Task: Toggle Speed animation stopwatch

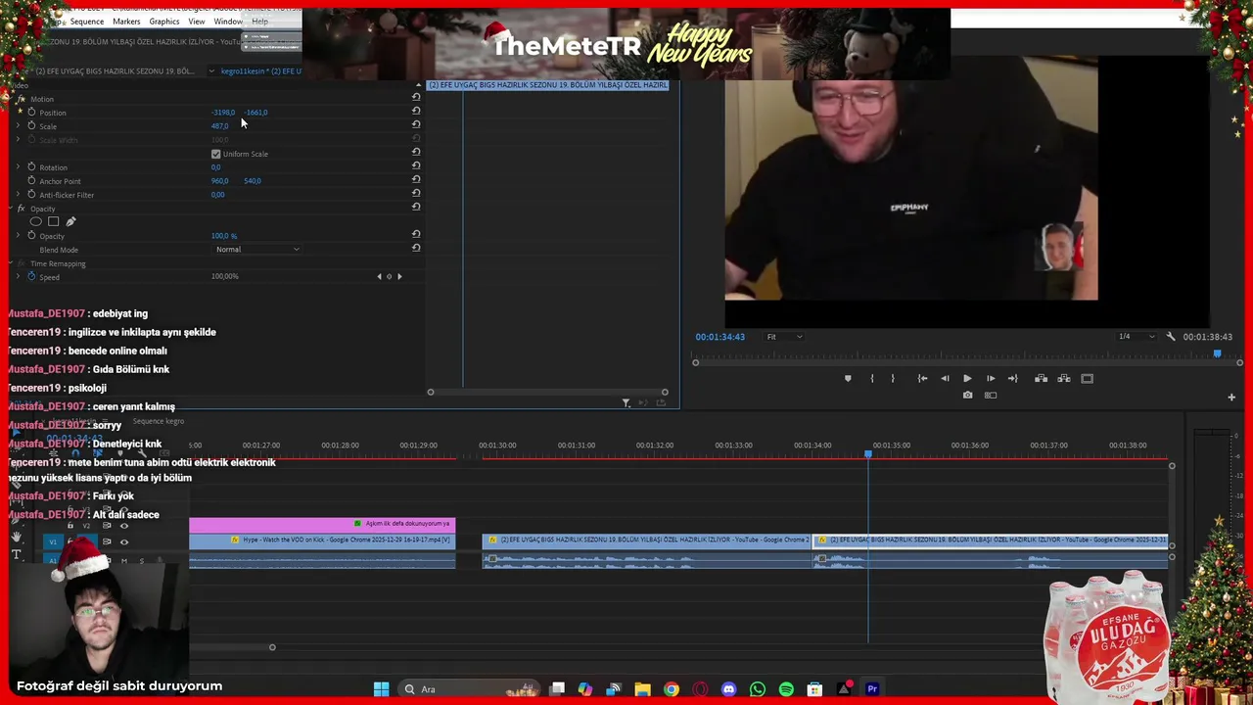Action: (31, 276)
